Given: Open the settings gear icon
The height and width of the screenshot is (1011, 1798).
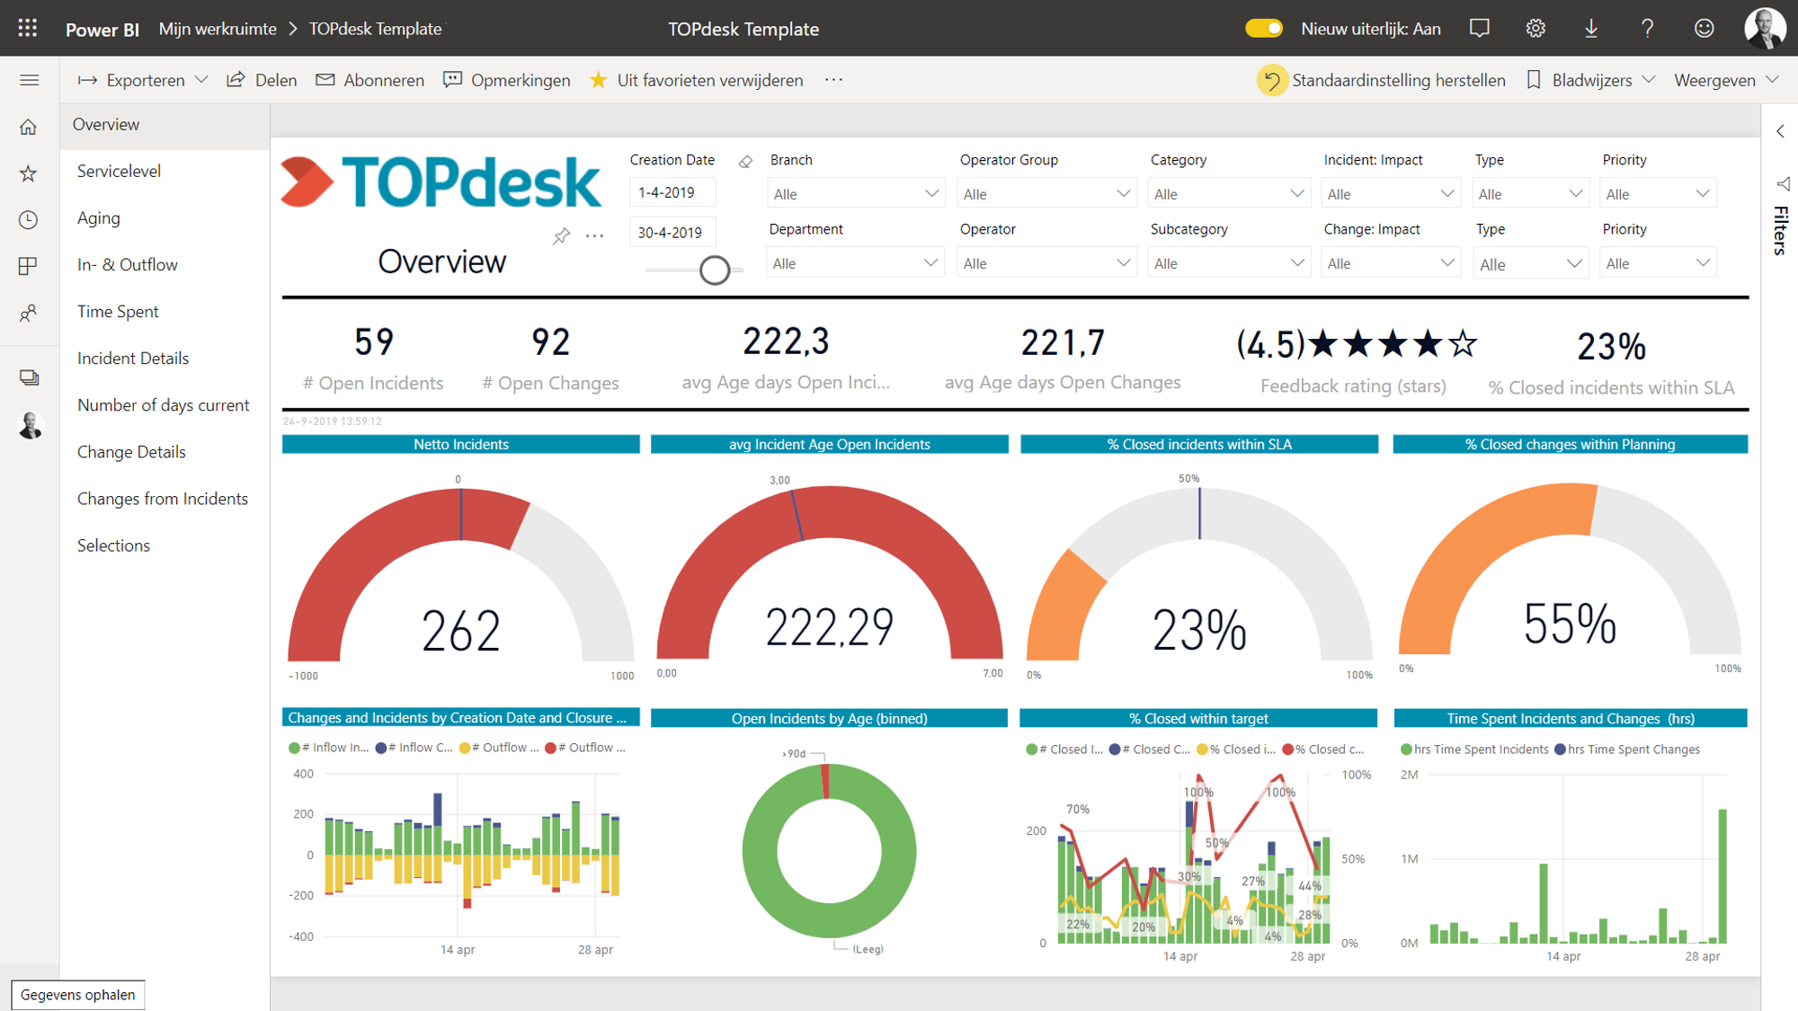Looking at the screenshot, I should coord(1535,28).
